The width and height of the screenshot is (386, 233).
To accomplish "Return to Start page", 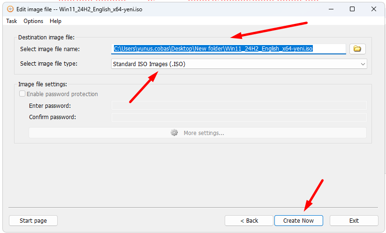I will [33, 220].
